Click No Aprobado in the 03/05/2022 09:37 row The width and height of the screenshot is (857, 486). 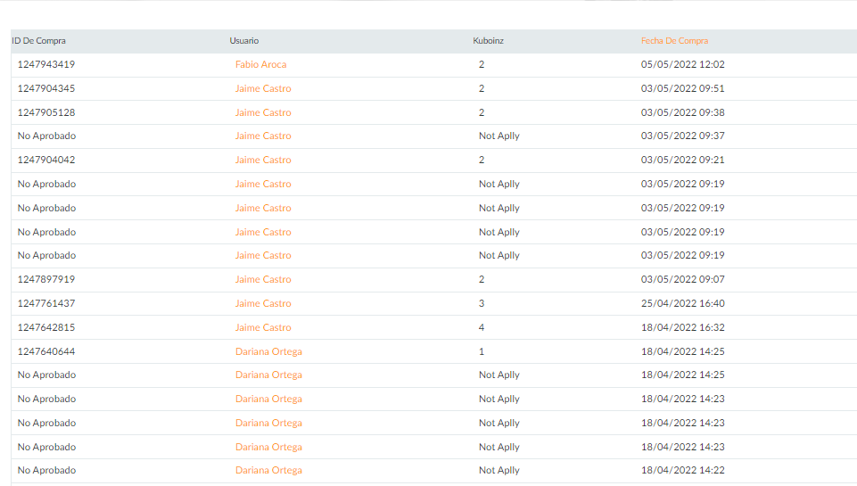click(46, 136)
